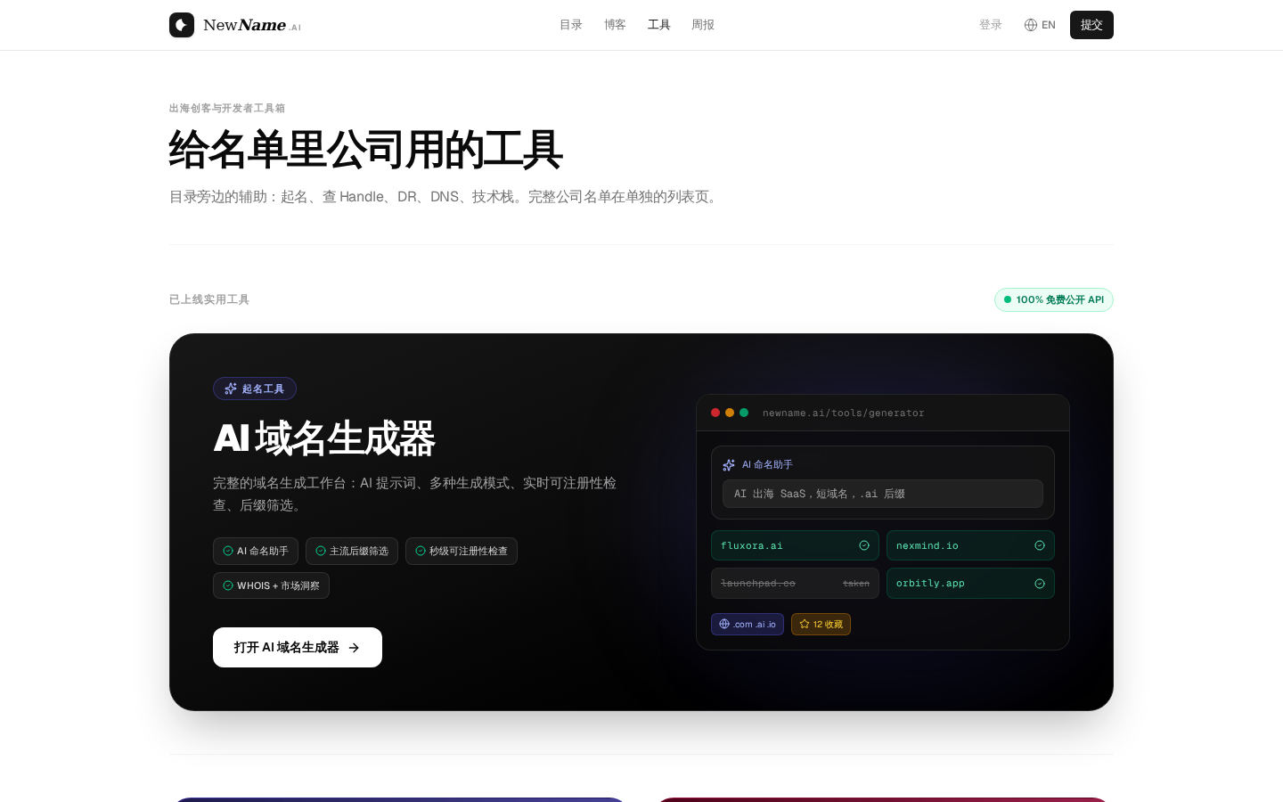Click the check icon beside 主流后缀筛选
The height and width of the screenshot is (802, 1283).
coord(321,551)
